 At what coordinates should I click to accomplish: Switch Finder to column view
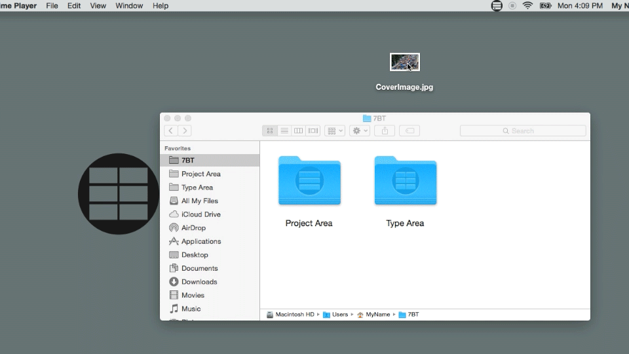(299, 131)
